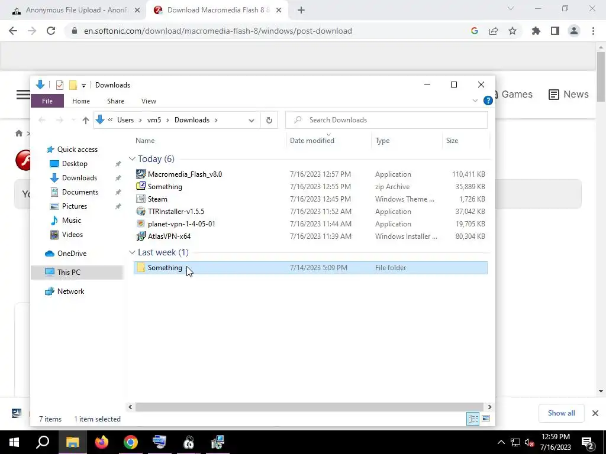
Task: Select Network in navigation pane
Action: pyautogui.click(x=70, y=291)
